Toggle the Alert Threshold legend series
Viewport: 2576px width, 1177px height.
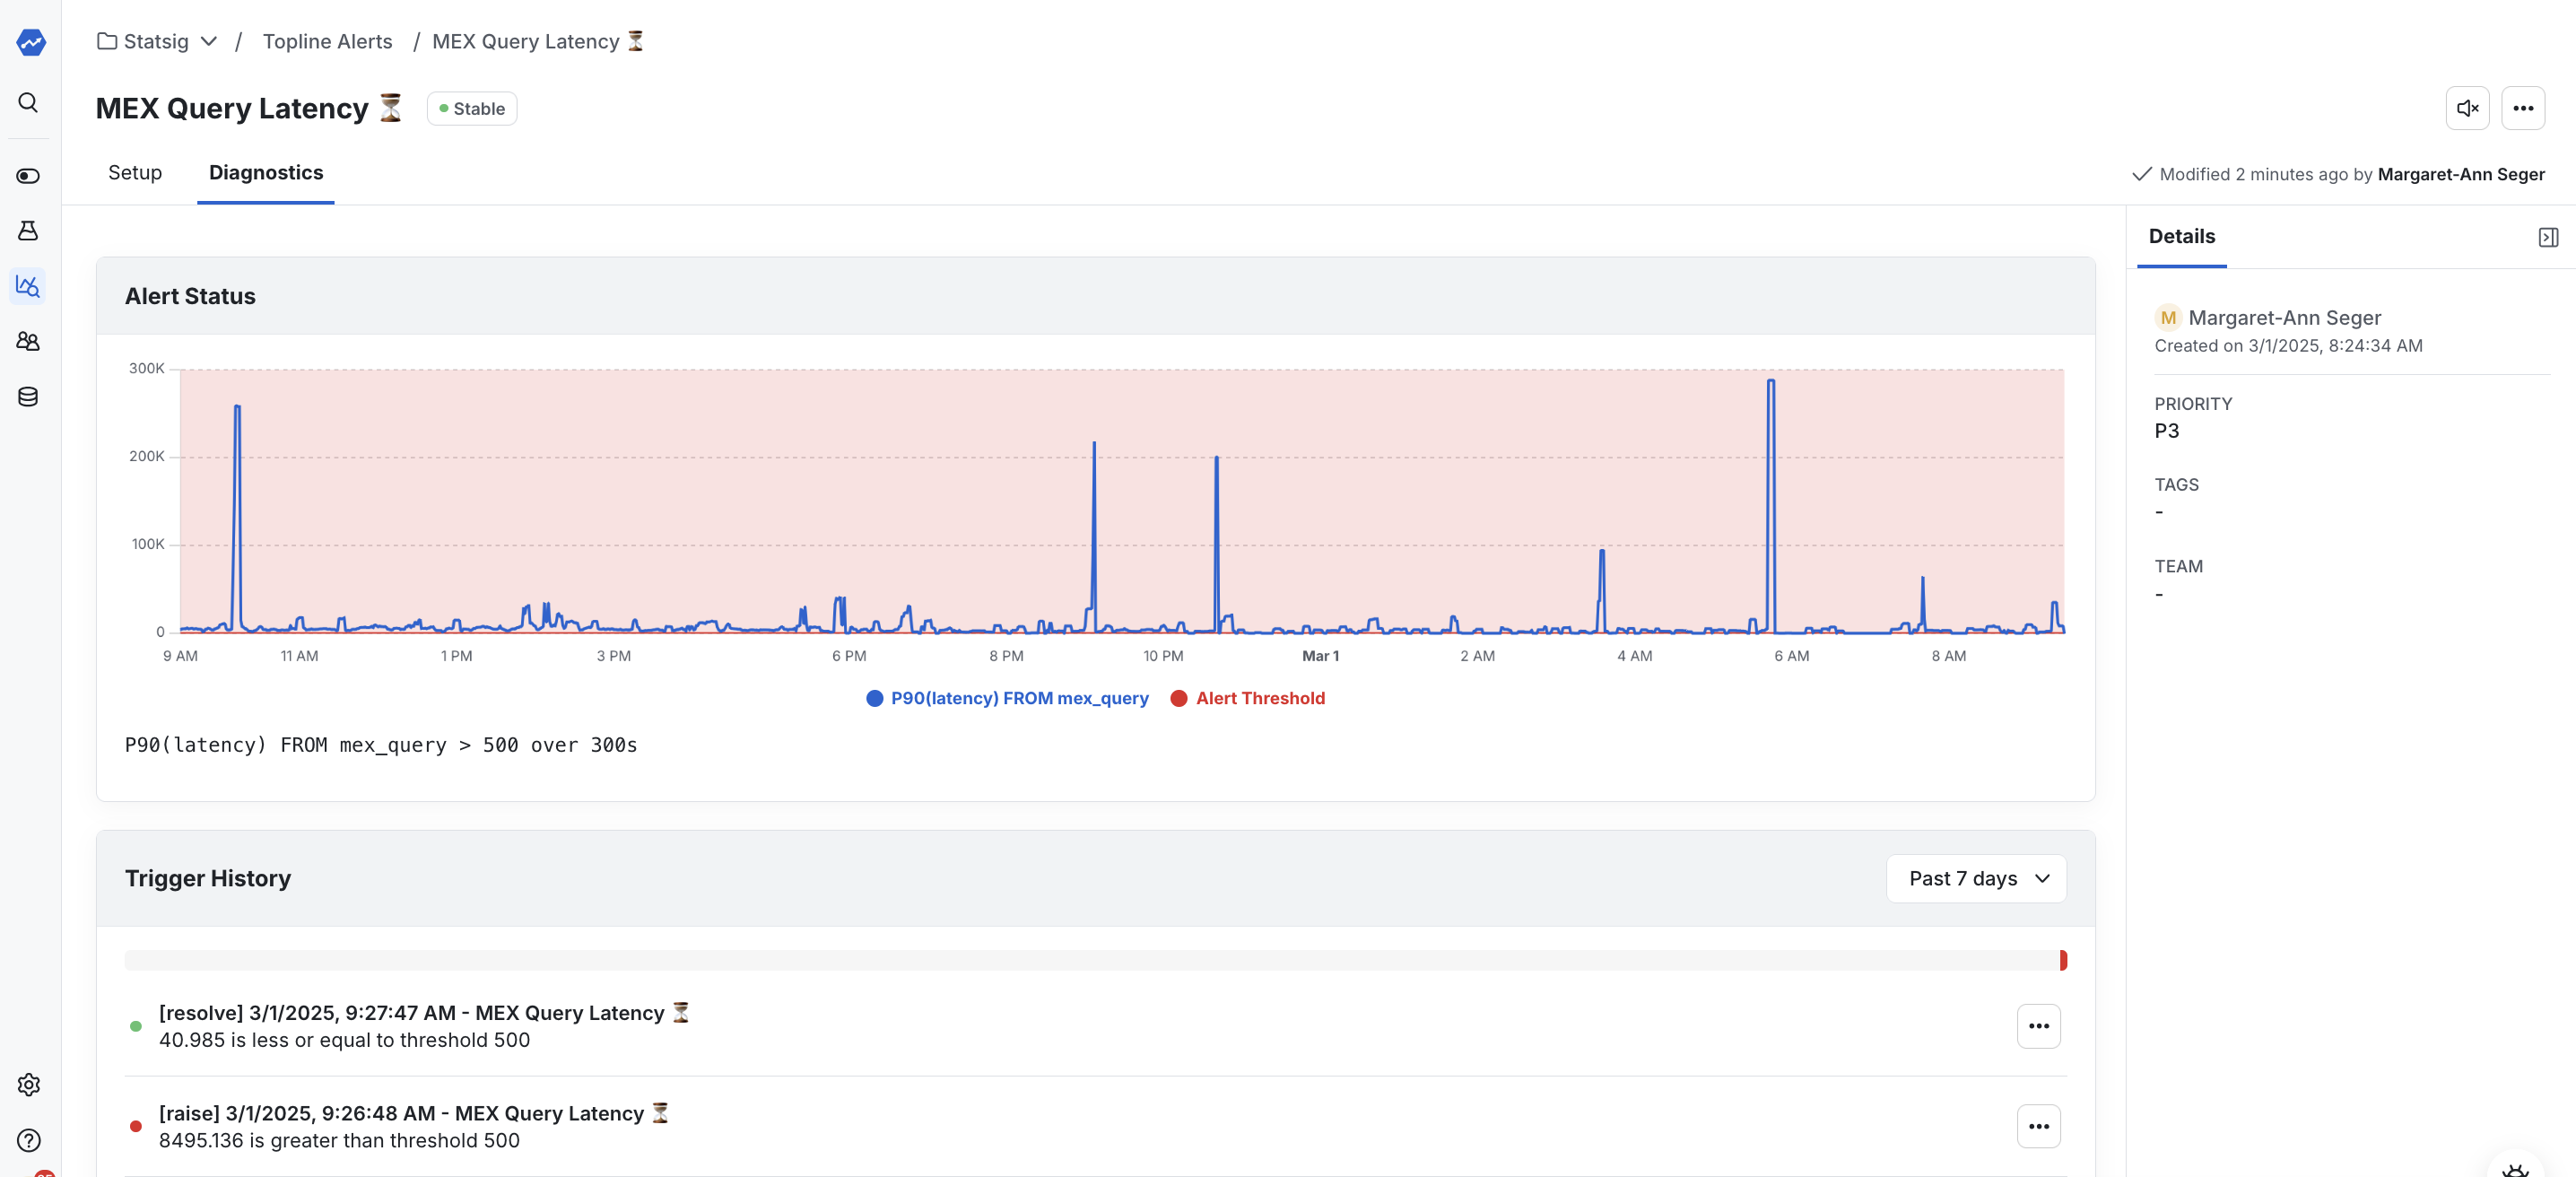[1247, 698]
